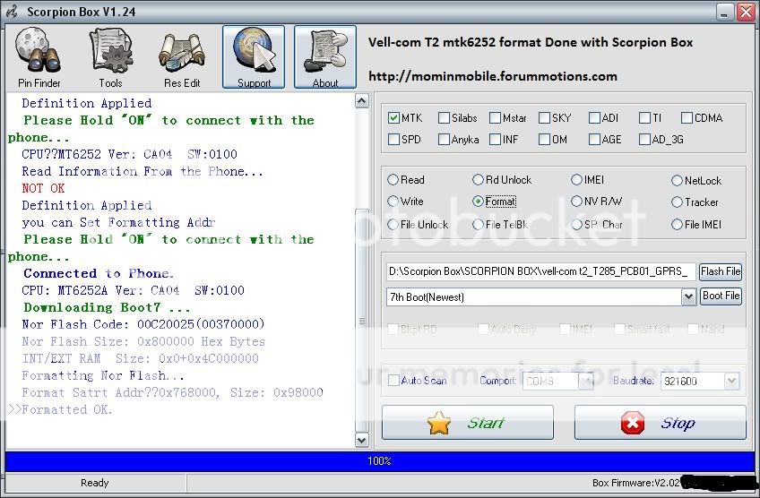
Task: Open the Comport COM9 dropdown
Action: (586, 382)
